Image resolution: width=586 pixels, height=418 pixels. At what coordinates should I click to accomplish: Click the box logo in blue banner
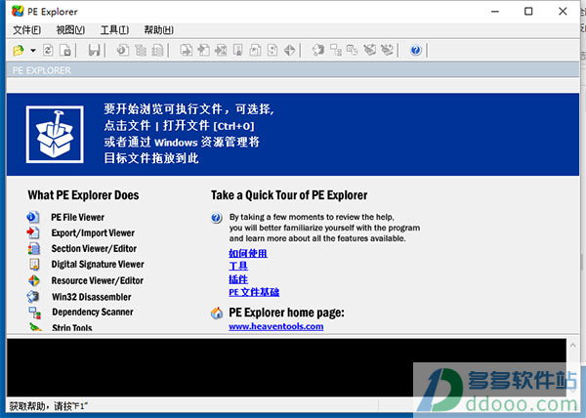pos(55,135)
